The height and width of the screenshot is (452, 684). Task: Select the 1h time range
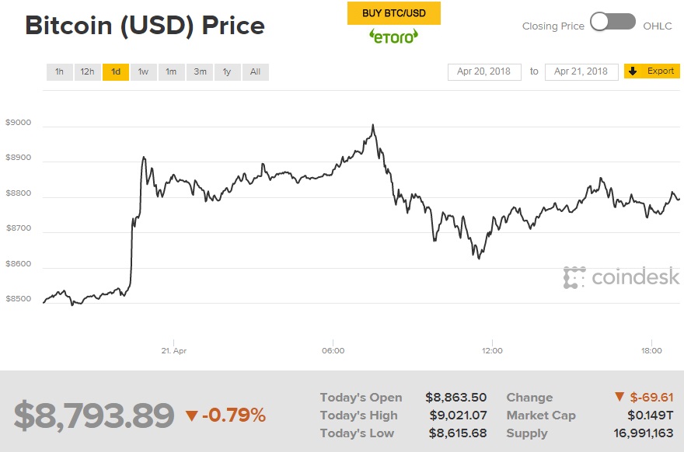click(59, 72)
